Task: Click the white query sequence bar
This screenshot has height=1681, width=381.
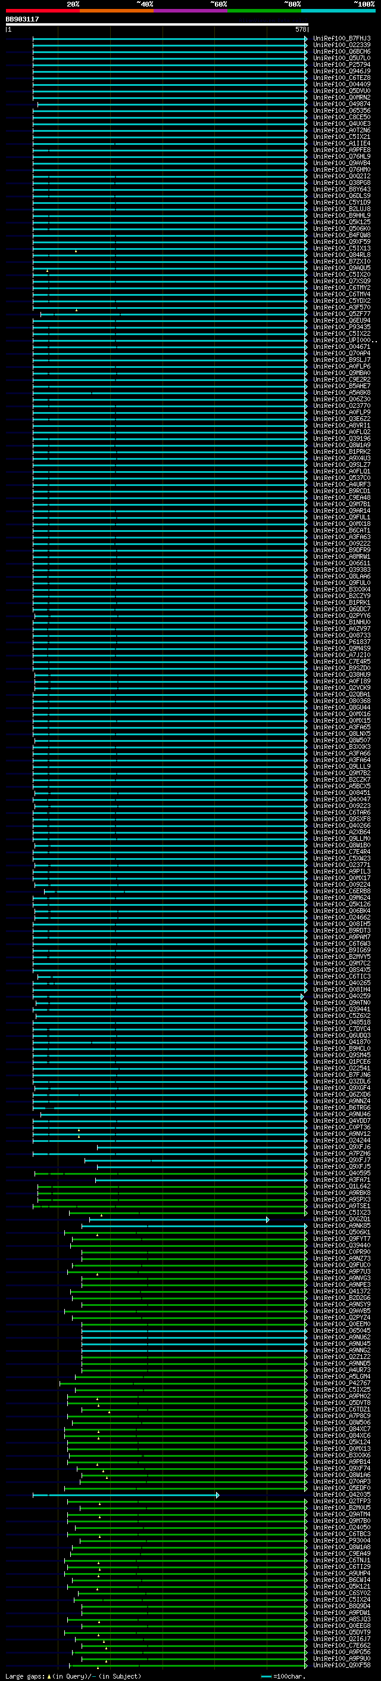Action: click(x=157, y=25)
